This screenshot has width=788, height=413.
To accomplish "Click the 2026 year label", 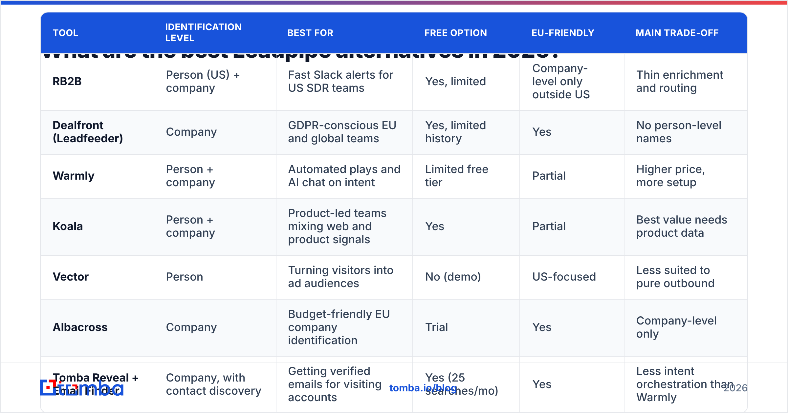I will pyautogui.click(x=735, y=388).
